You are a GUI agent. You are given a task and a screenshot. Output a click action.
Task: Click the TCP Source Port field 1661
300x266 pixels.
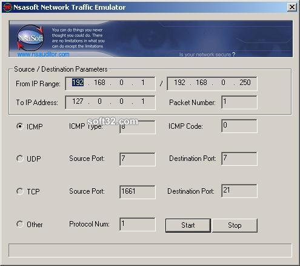[138, 192]
